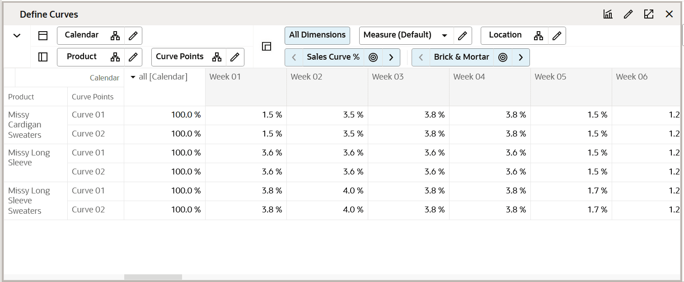Go to next location after Brick & Mortar
Viewport: 684px width, 282px height.
click(x=521, y=57)
